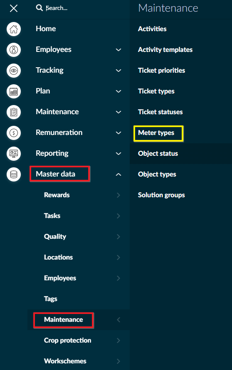Viewport: 232px width, 370px height.
Task: Collapse the Master data section chevron
Action: point(118,174)
